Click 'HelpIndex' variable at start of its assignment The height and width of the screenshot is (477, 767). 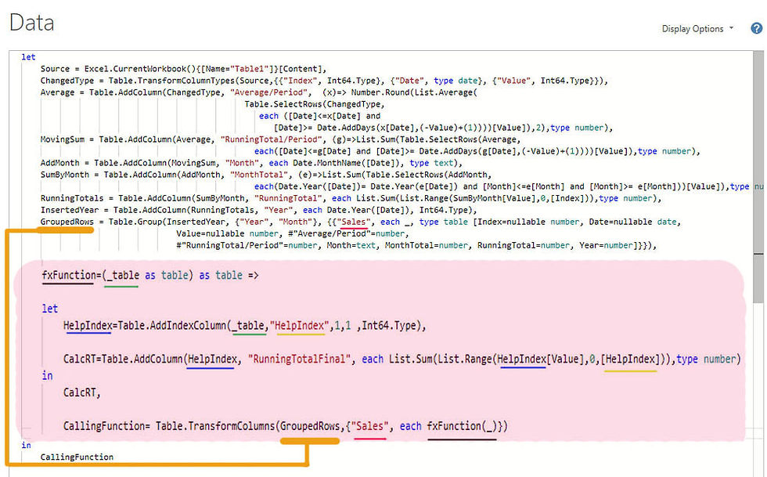tap(88, 326)
